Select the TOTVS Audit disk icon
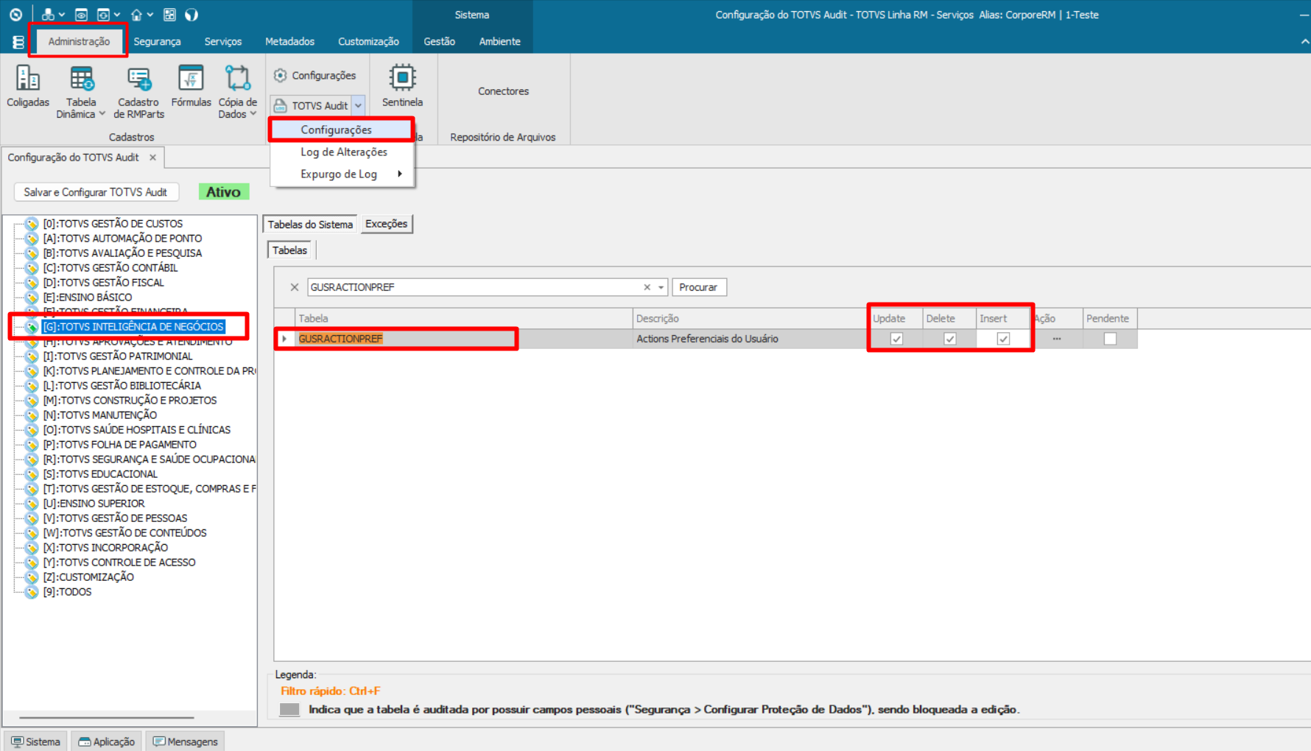This screenshot has height=751, width=1311. [279, 105]
